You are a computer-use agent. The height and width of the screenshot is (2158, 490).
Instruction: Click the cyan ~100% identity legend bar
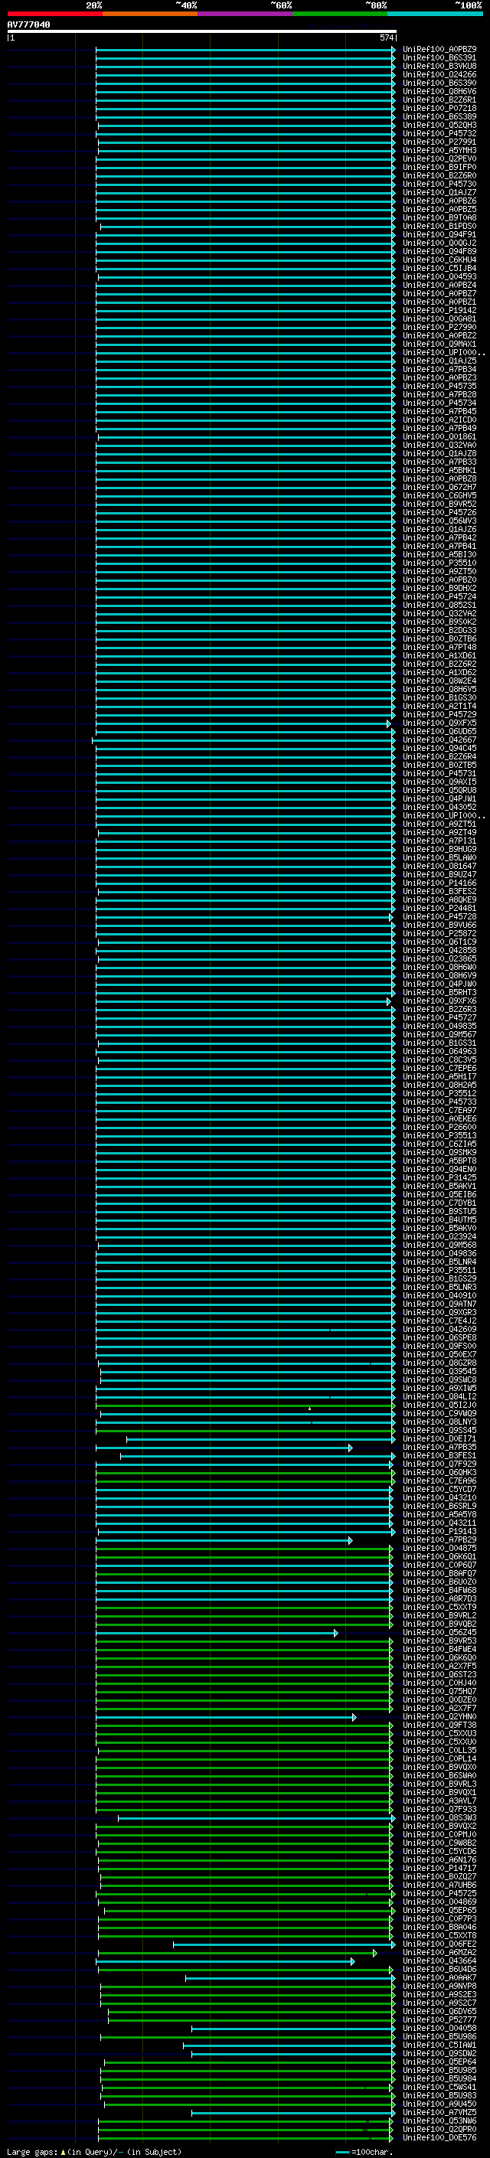click(435, 14)
